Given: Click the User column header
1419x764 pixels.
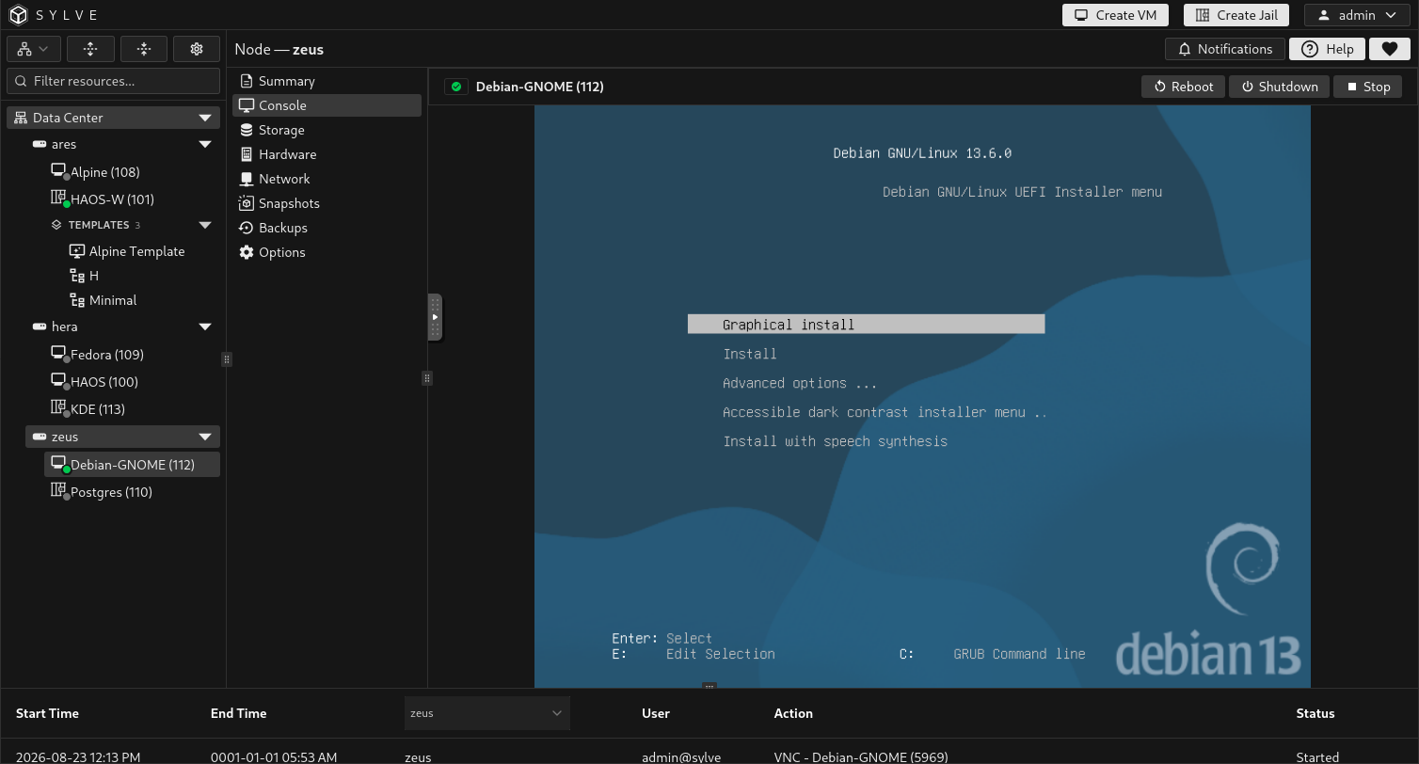Looking at the screenshot, I should pyautogui.click(x=656, y=713).
